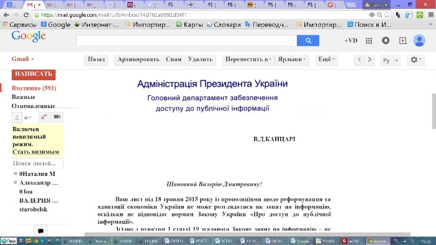
Task: Click the vertical scrollbar thumb
Action: [x=434, y=111]
